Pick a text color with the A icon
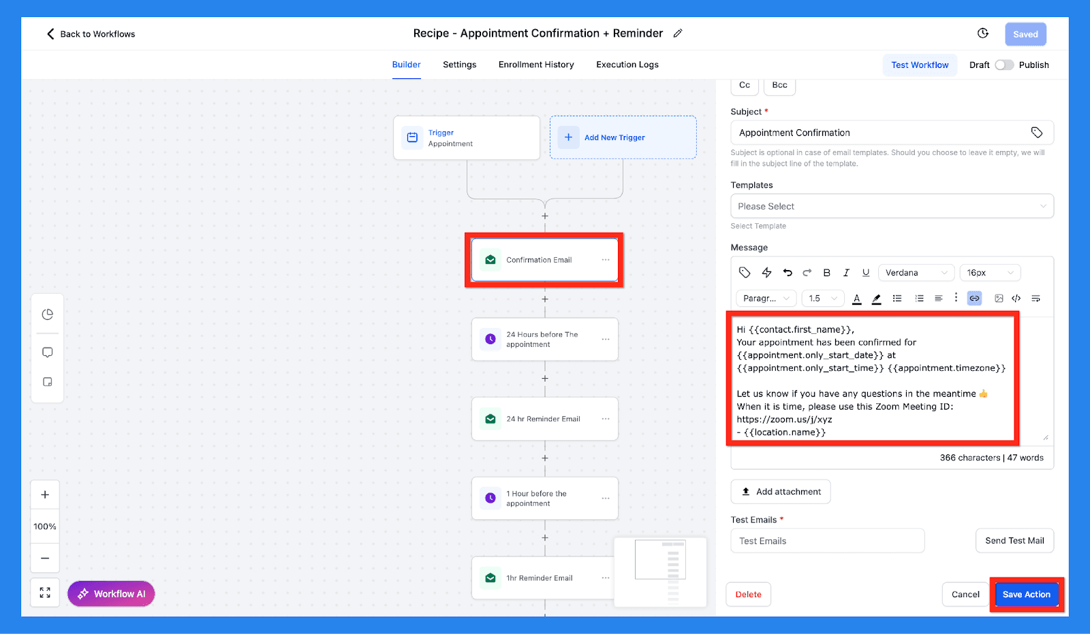The width and height of the screenshot is (1090, 634). pyautogui.click(x=857, y=299)
